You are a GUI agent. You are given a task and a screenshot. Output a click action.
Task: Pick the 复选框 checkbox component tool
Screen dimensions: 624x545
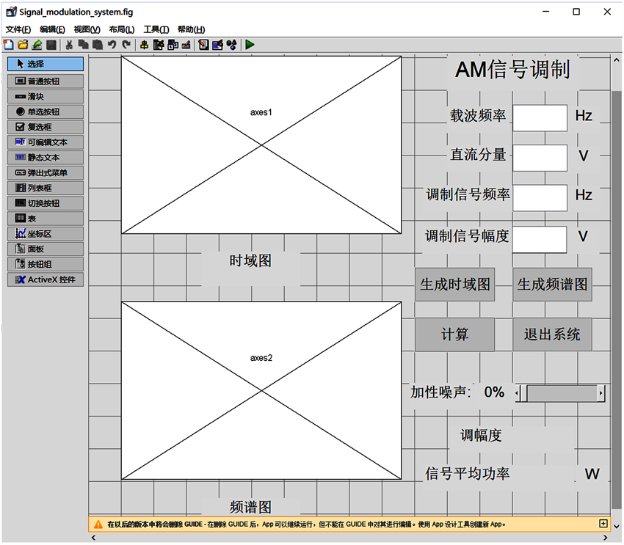click(45, 127)
